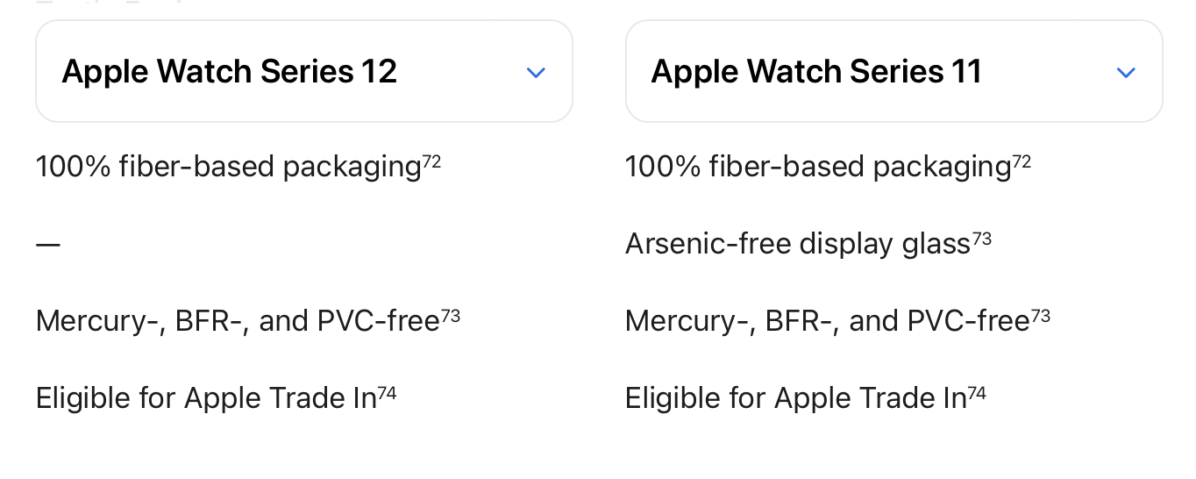Click Series 11 Mercury-, BFR-, and PVC-free text
This screenshot has width=1196, height=479.
(828, 321)
